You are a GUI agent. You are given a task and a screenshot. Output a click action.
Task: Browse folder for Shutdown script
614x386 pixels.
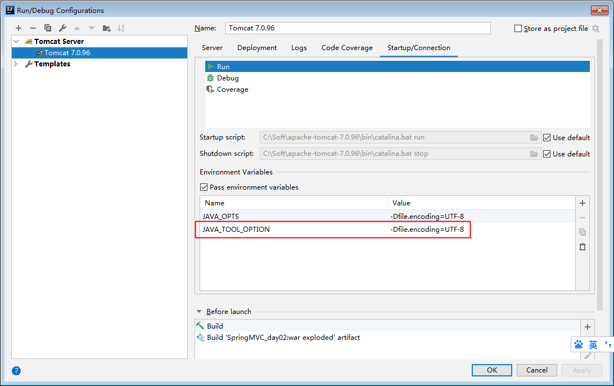pyautogui.click(x=534, y=154)
